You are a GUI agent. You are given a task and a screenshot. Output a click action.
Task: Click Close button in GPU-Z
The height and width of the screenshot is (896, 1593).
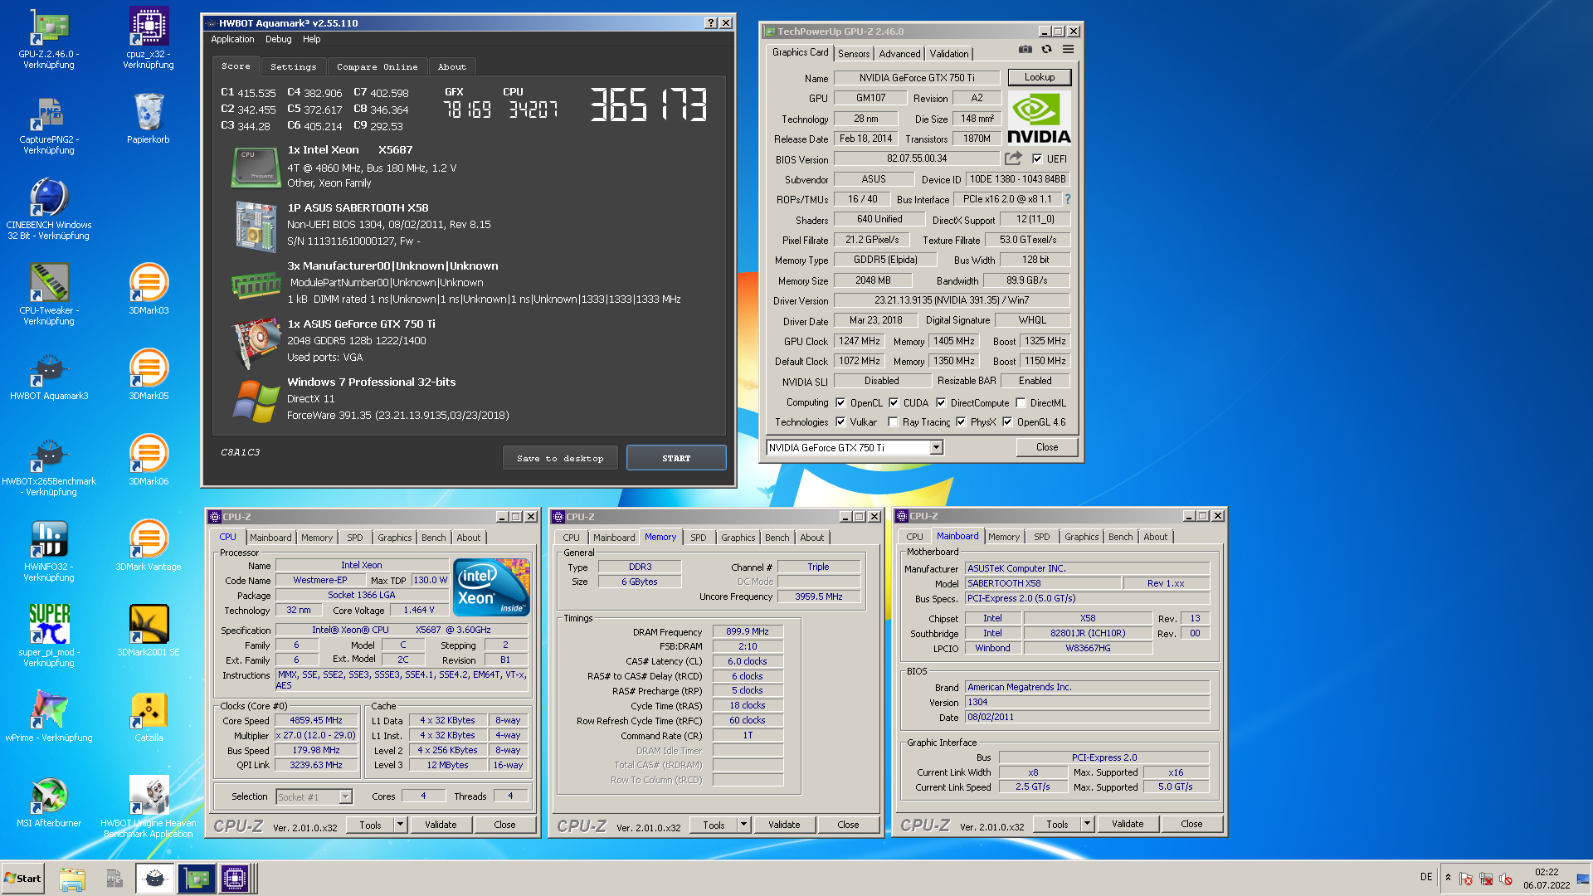(x=1047, y=447)
